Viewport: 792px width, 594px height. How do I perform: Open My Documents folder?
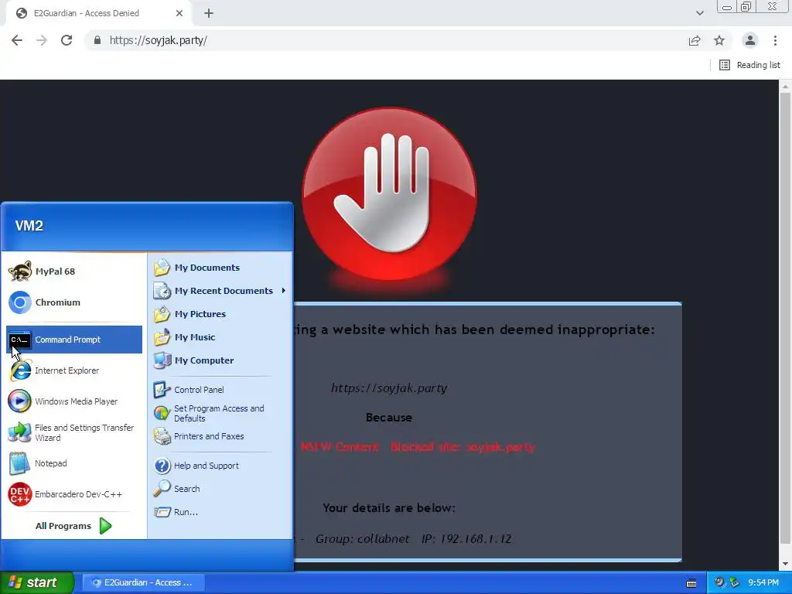[x=220, y=267]
